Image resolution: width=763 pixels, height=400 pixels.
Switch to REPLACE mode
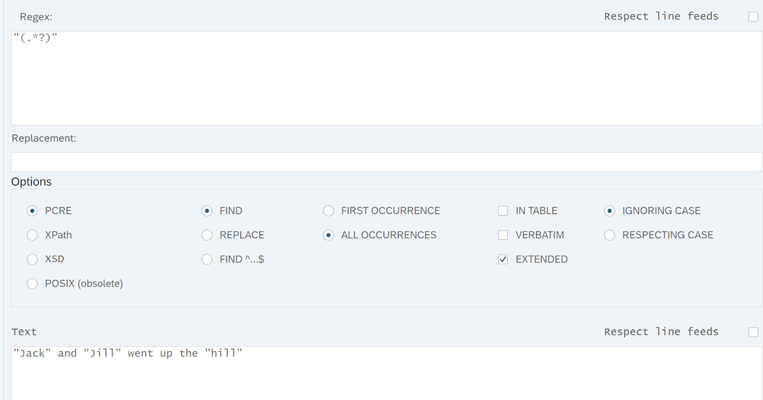coord(207,234)
